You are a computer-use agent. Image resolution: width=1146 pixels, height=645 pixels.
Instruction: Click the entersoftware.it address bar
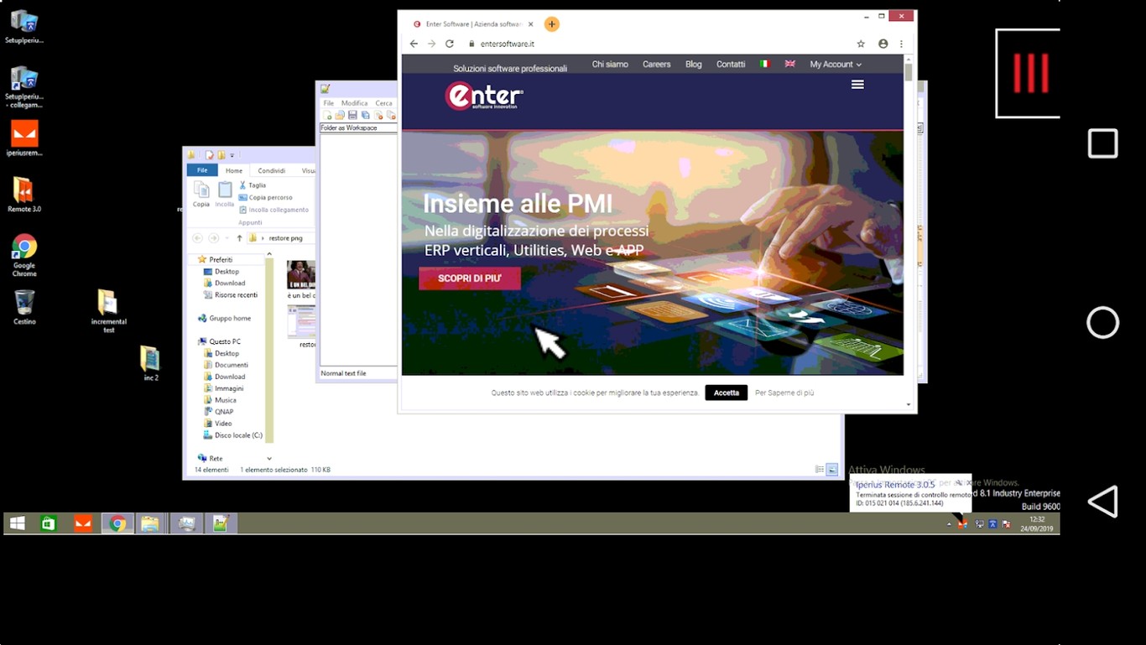click(587, 44)
